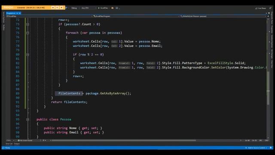Open the ExcelFiles project navigation dropdown
Image resolution: width=275 pixels, height=155 pixels.
coord(49,16)
